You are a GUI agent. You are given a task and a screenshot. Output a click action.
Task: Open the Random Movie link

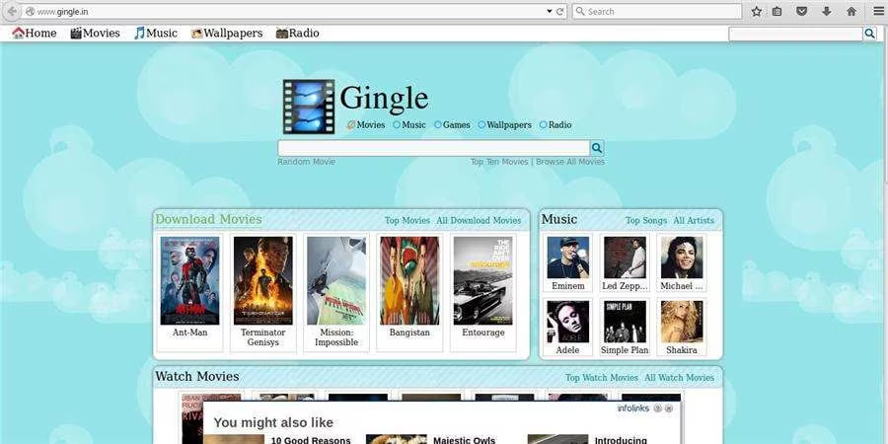[x=306, y=162]
